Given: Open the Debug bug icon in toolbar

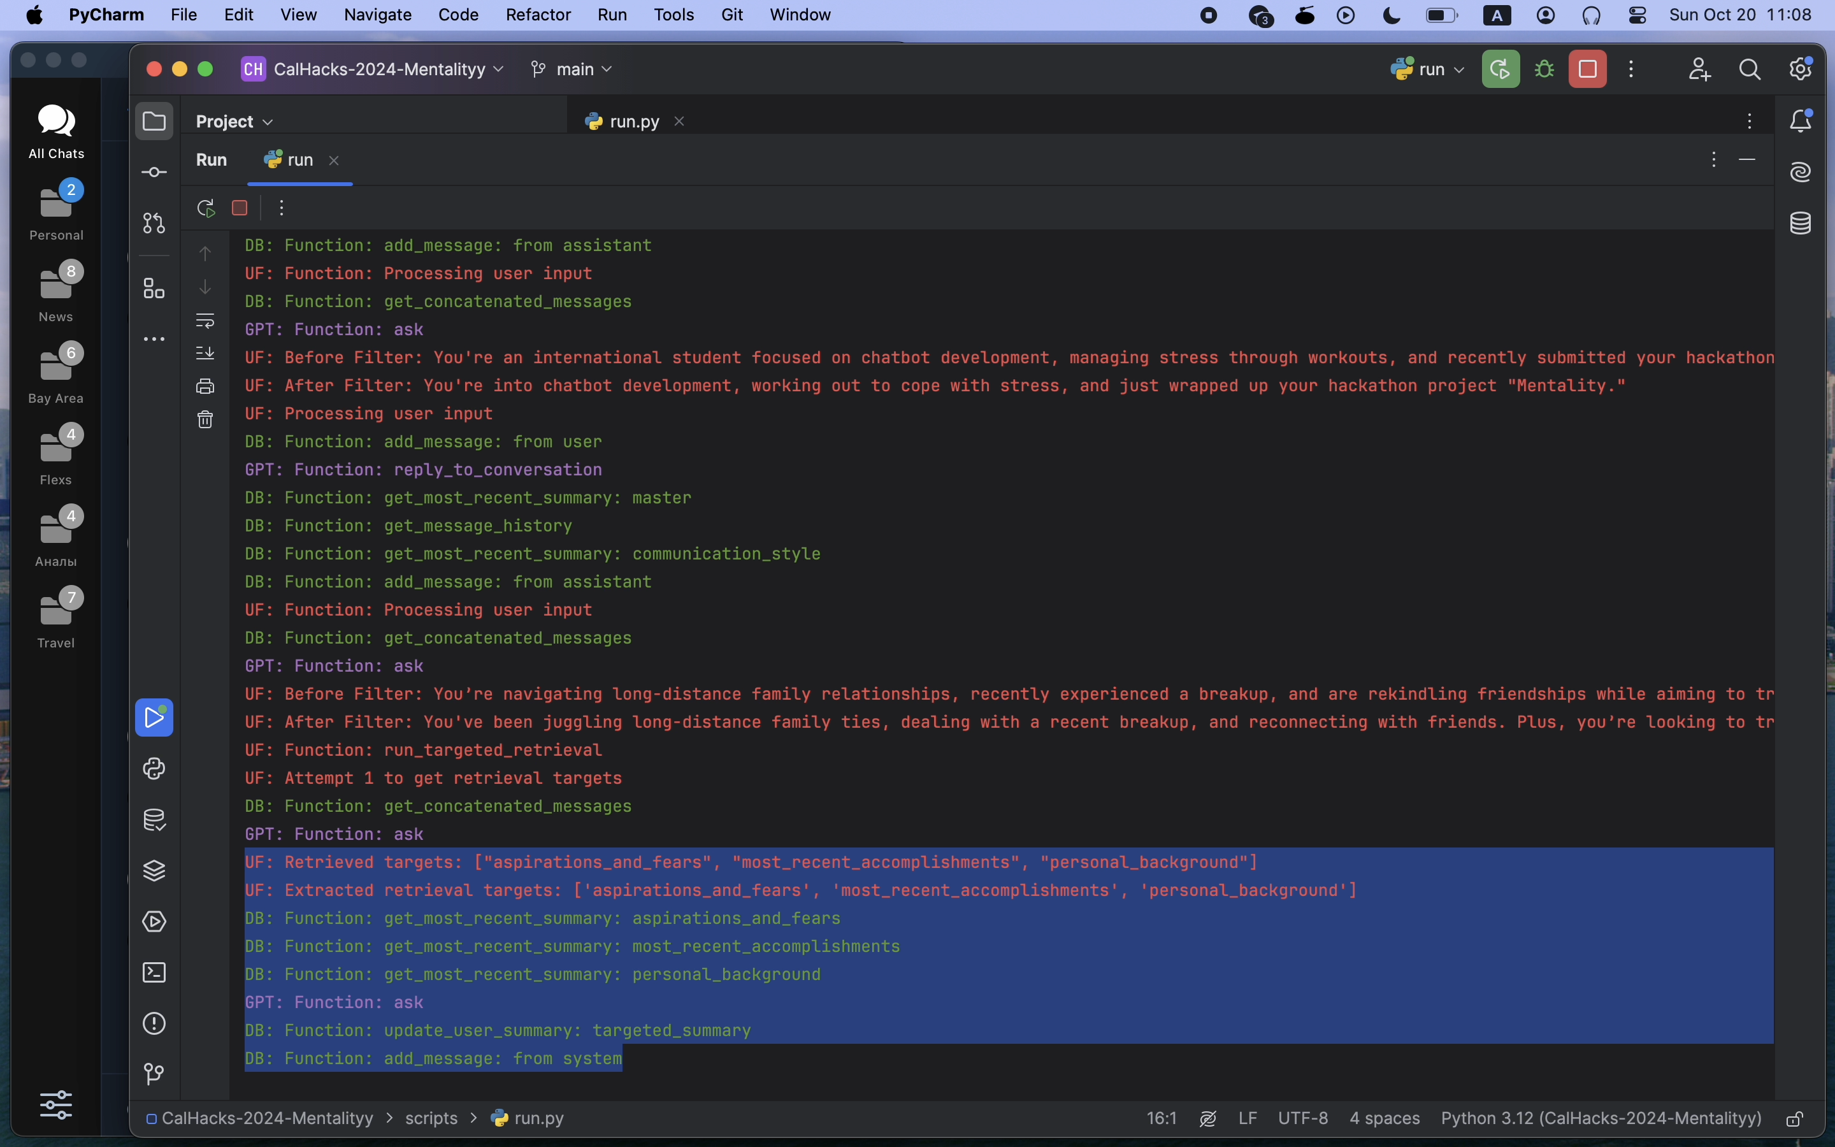Looking at the screenshot, I should click(1544, 70).
